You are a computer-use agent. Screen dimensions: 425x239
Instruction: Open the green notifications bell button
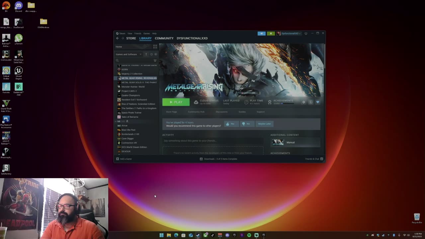click(271, 34)
